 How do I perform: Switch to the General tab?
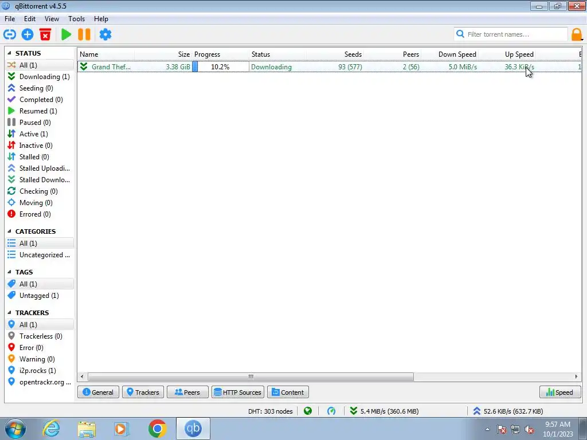coord(98,392)
